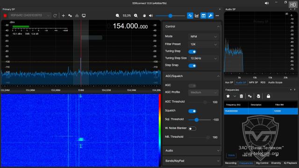Click the title bar volume icon
Image resolution: width=299 pixels, height=168 pixels.
coord(267,3)
